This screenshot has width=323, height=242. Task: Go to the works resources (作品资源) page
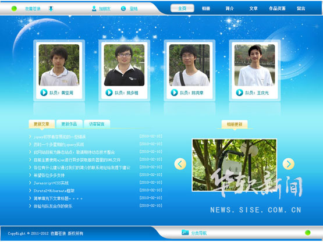pyautogui.click(x=277, y=9)
